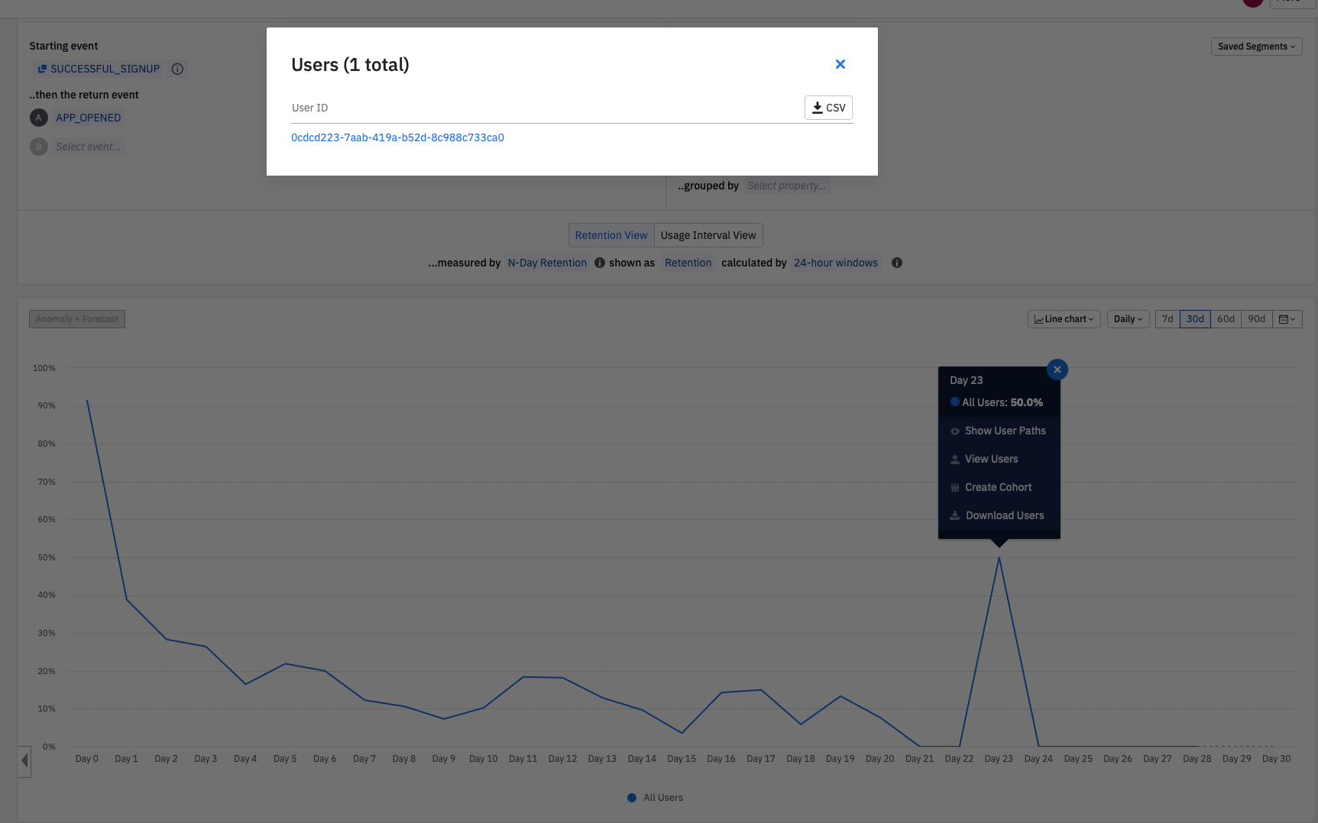Image resolution: width=1318 pixels, height=823 pixels.
Task: Switch to Retention View tab
Action: (611, 235)
